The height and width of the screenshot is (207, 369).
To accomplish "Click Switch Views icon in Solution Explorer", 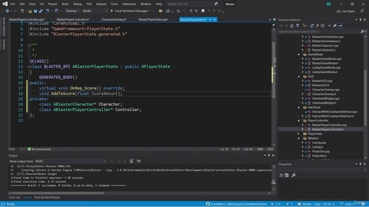I will [x=298, y=26].
